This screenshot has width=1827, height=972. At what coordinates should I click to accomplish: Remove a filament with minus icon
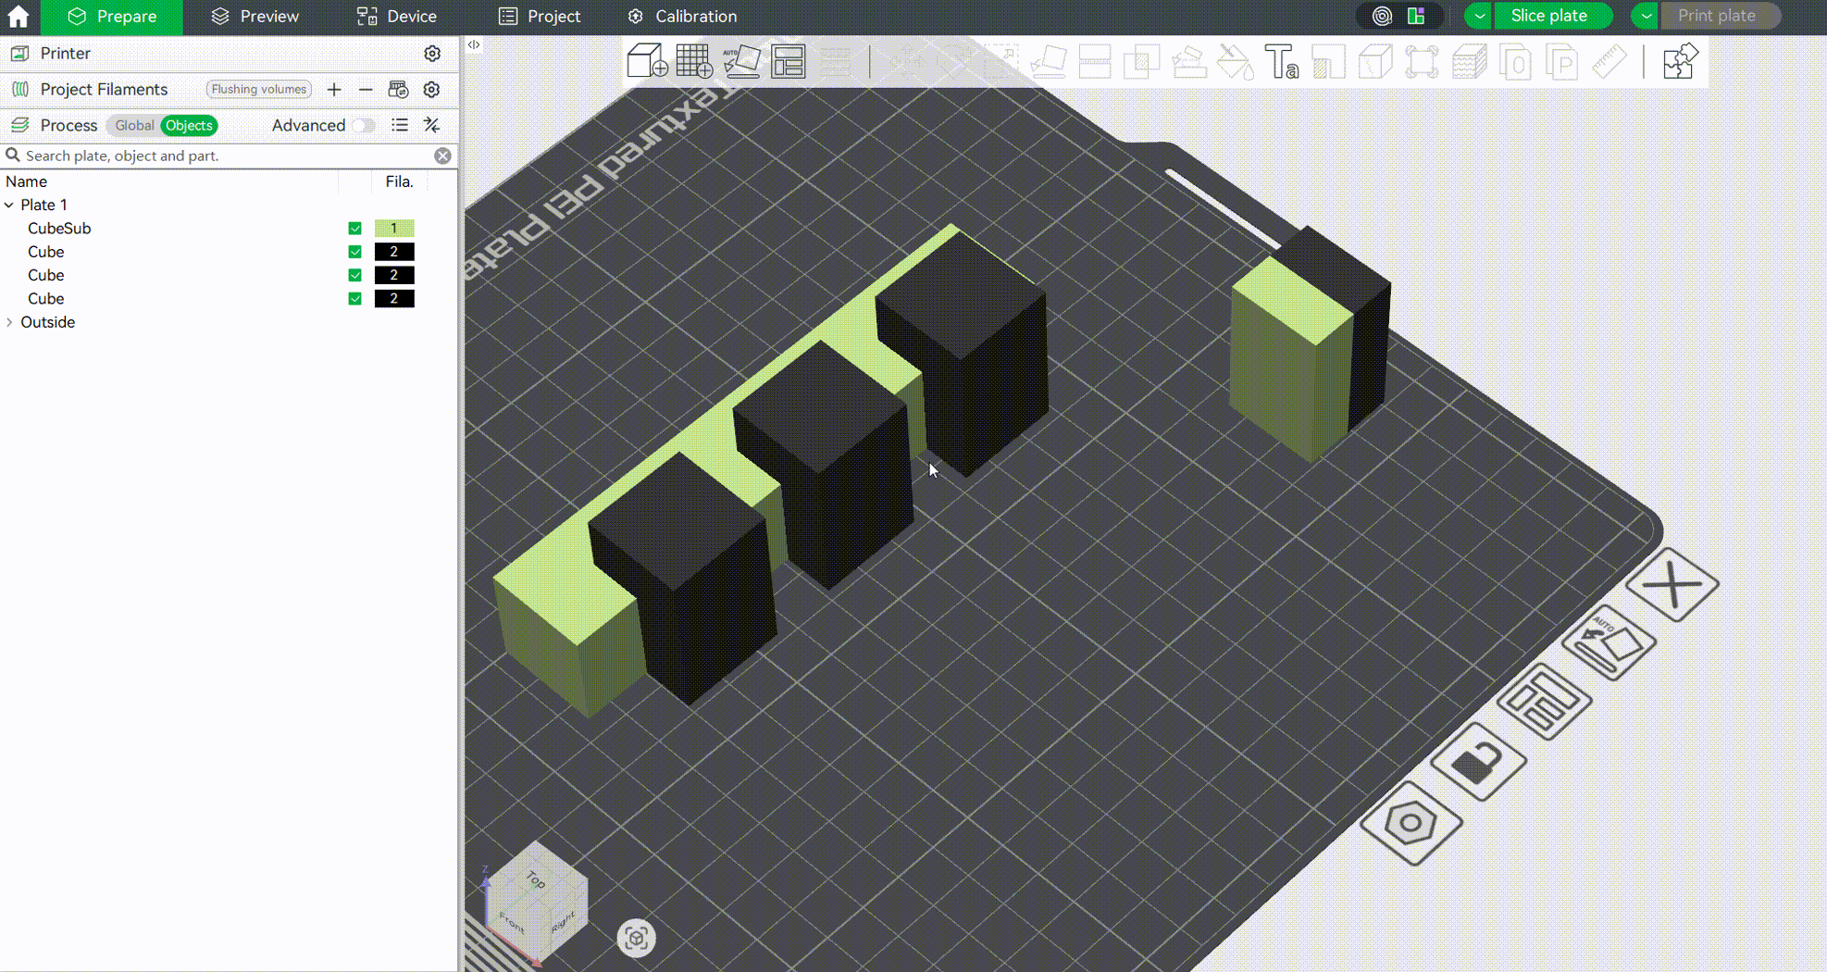click(366, 90)
